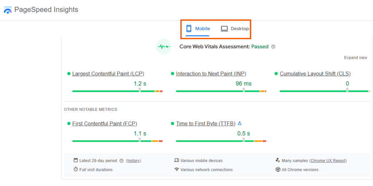The width and height of the screenshot is (373, 186).
Task: Select the OTHER NOTABLE METRICS heading
Action: 90,109
